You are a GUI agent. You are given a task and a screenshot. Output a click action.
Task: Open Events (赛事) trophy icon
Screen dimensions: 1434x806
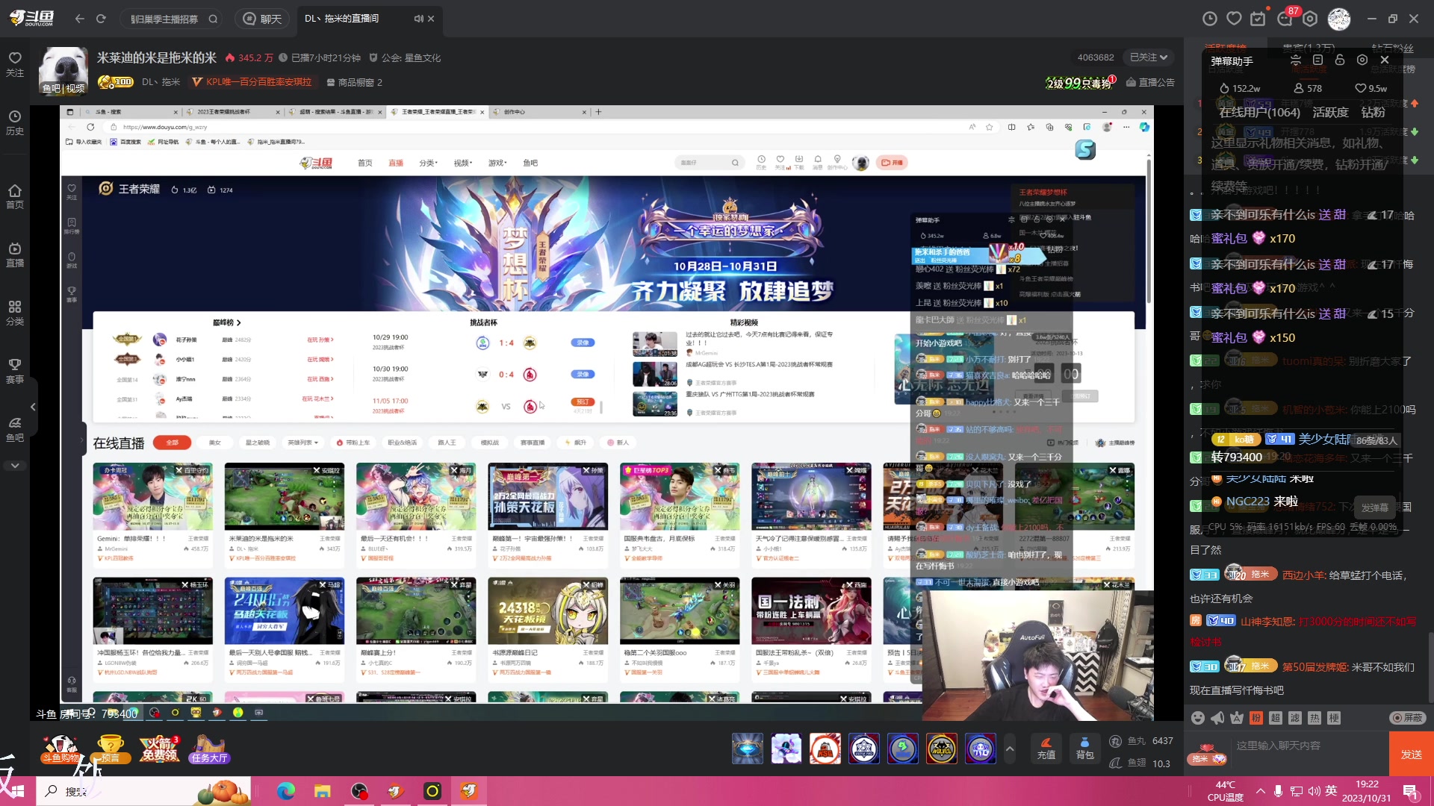pos(15,372)
